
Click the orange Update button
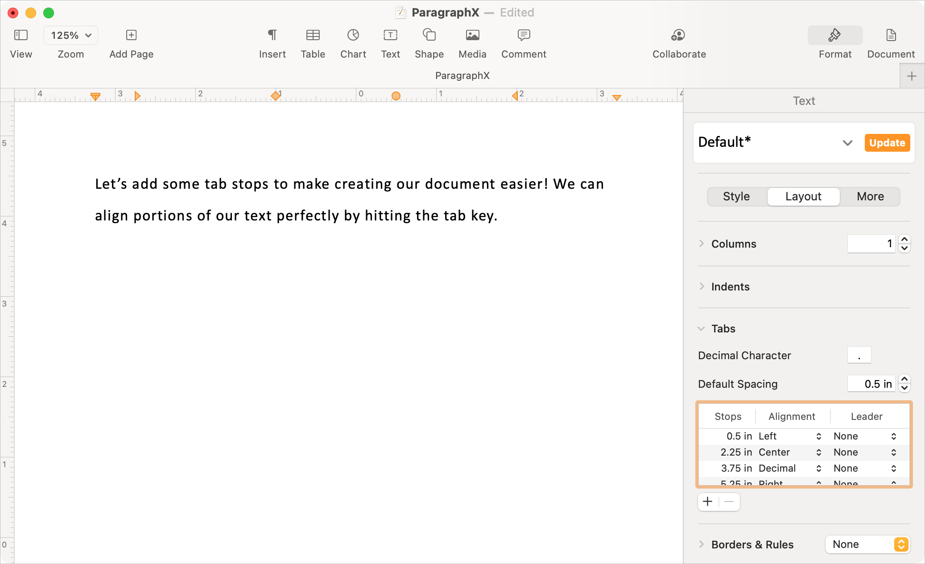pos(887,143)
